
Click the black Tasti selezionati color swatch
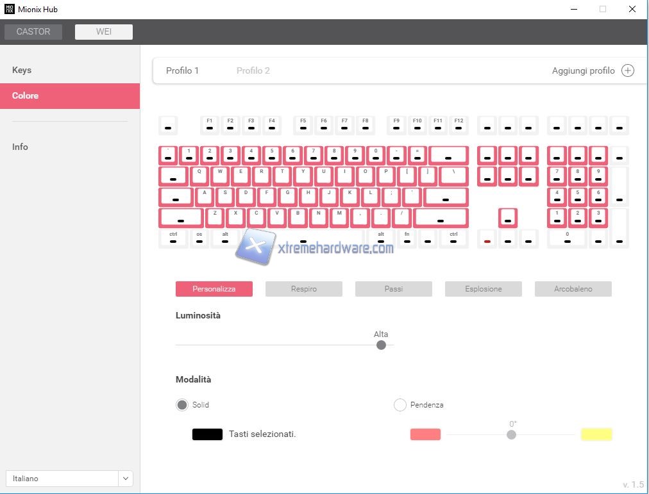coord(207,434)
